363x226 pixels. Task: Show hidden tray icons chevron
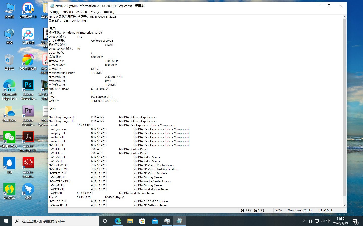tap(305, 221)
